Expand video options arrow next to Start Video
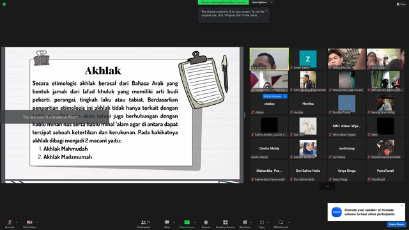Screen dimensions: 409x230 pyautogui.click(x=37, y=222)
